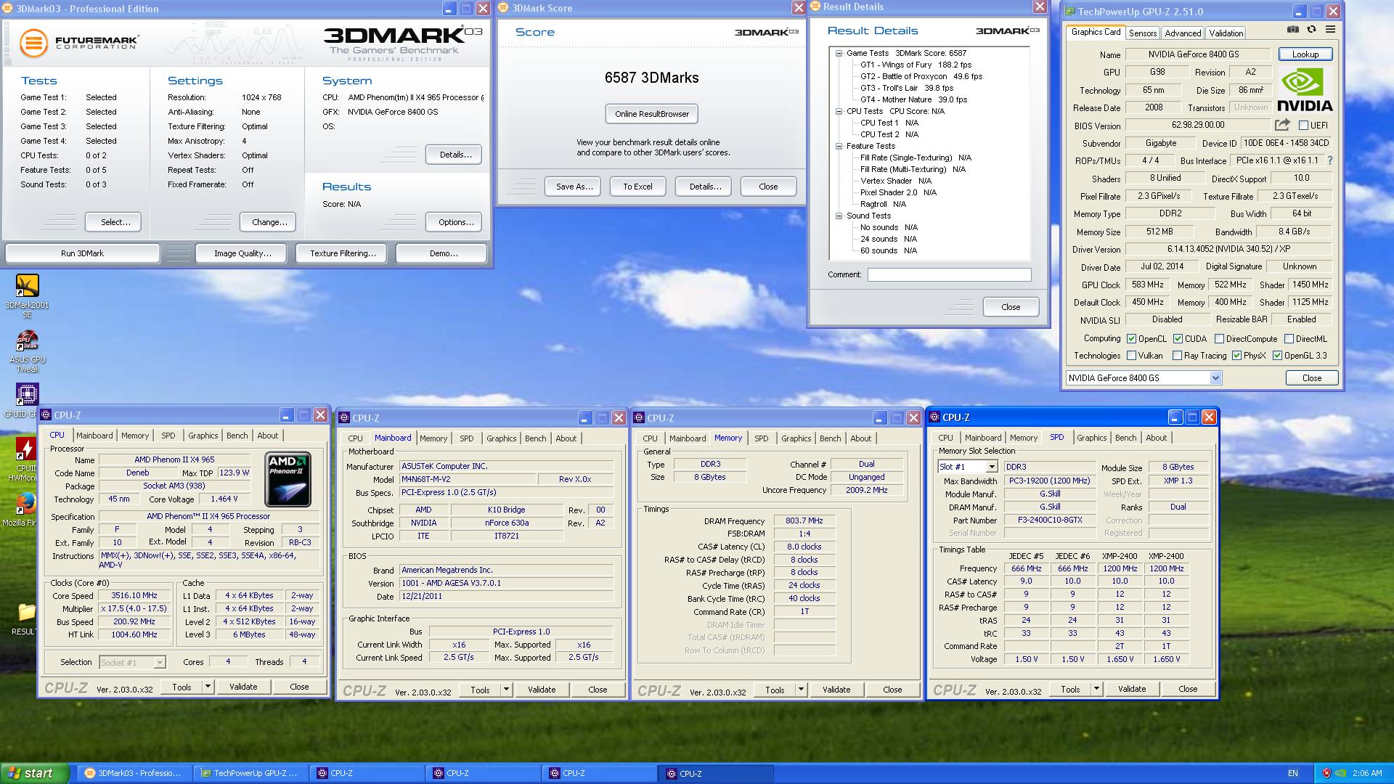Screen dimensions: 1394x784
Task: Click the Texture Filtering... button
Action: coord(343,253)
